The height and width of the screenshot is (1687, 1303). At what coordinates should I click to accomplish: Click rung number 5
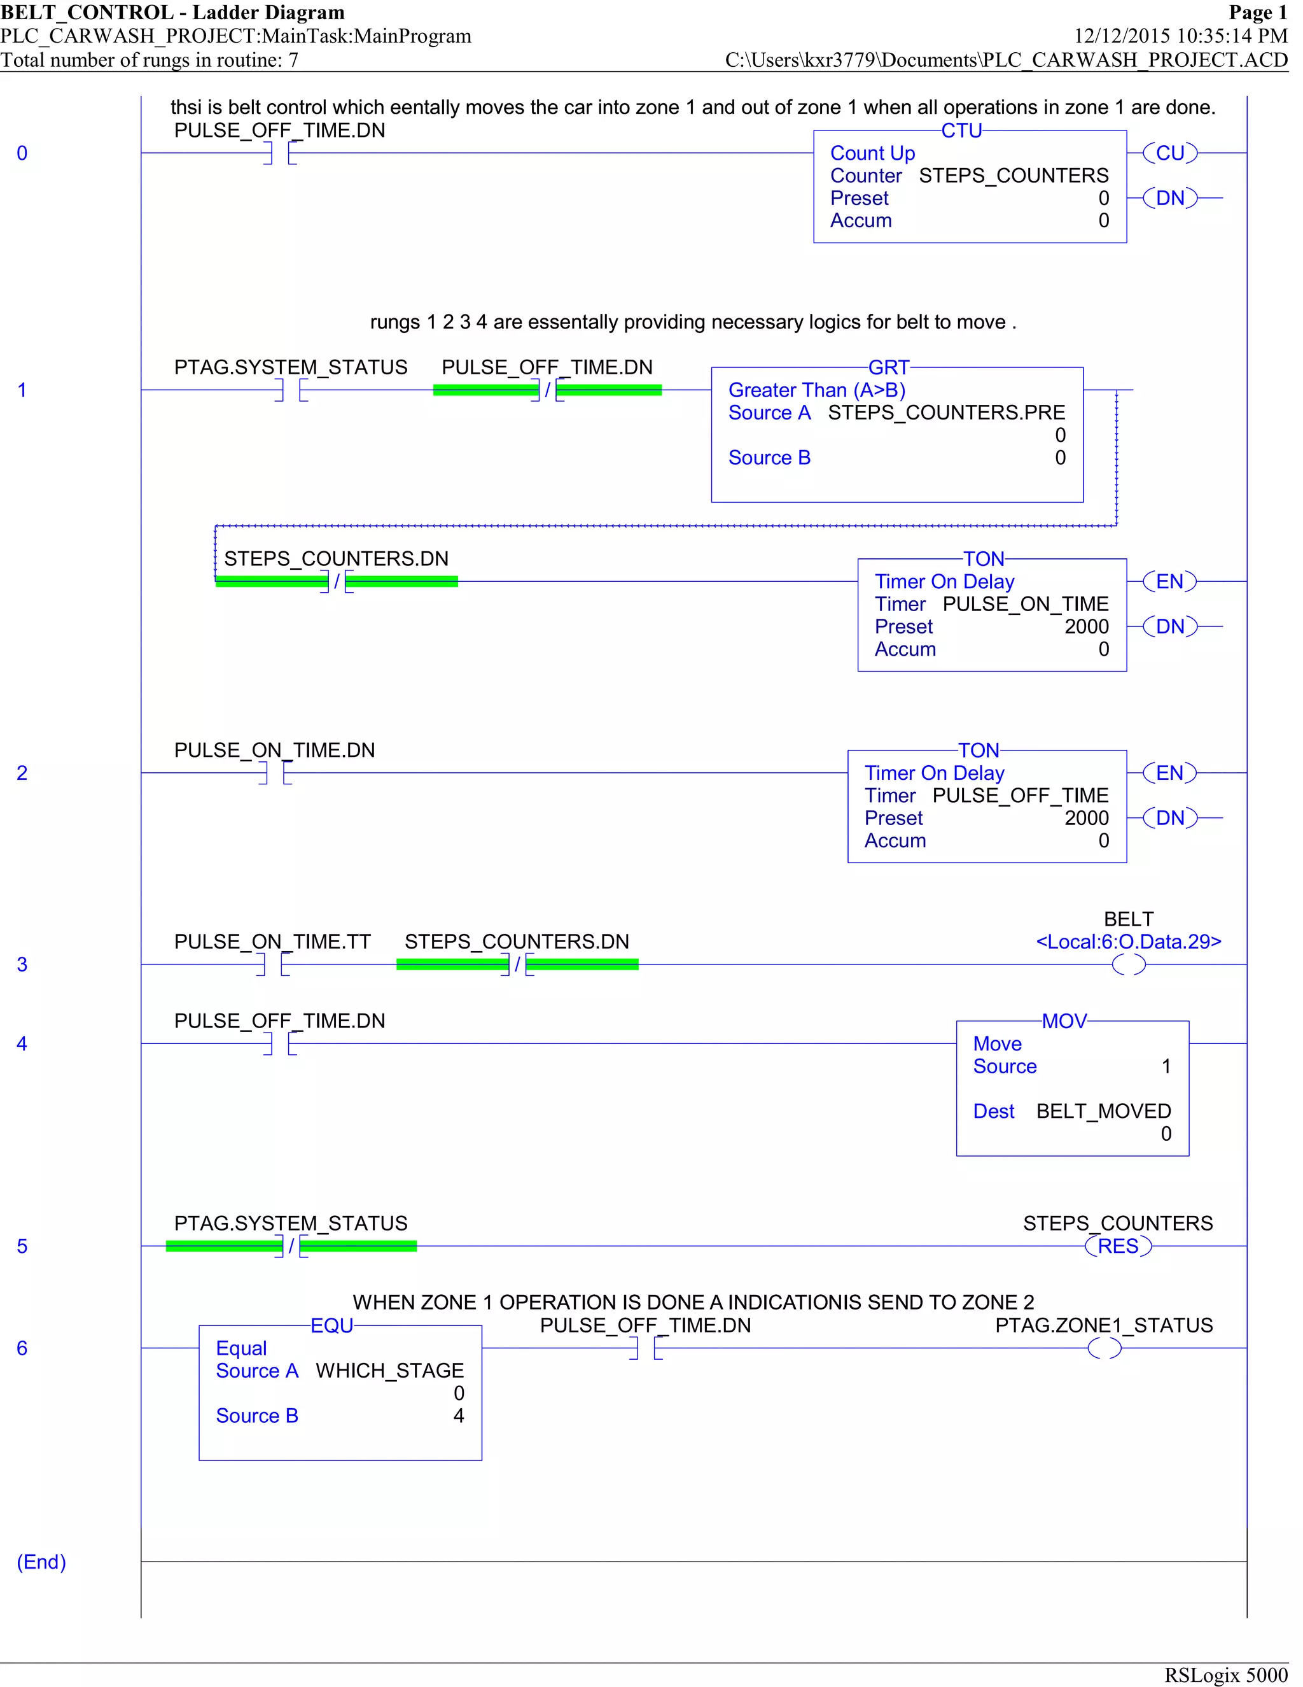coord(22,1246)
